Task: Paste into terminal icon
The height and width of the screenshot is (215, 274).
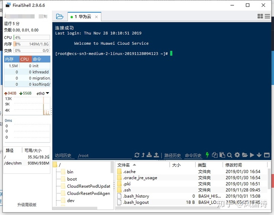Action: (222, 155)
